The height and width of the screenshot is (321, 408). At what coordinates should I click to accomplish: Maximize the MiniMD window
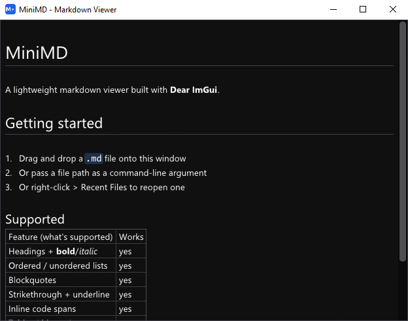tap(363, 9)
